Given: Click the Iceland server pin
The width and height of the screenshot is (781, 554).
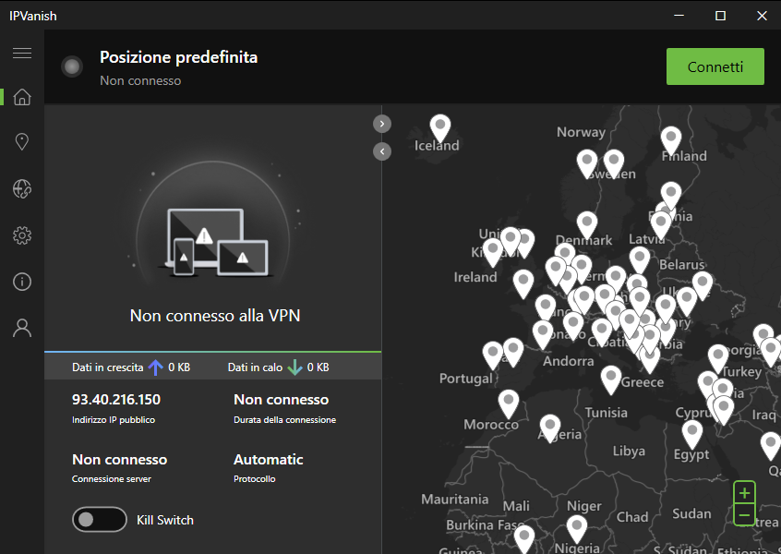Looking at the screenshot, I should [x=441, y=127].
